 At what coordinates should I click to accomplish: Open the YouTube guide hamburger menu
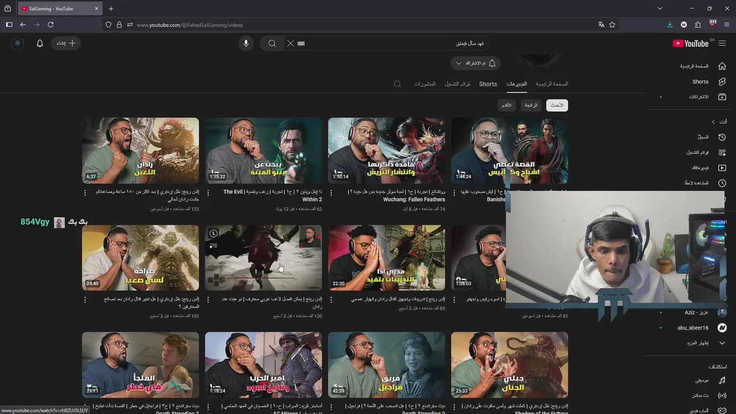click(722, 43)
